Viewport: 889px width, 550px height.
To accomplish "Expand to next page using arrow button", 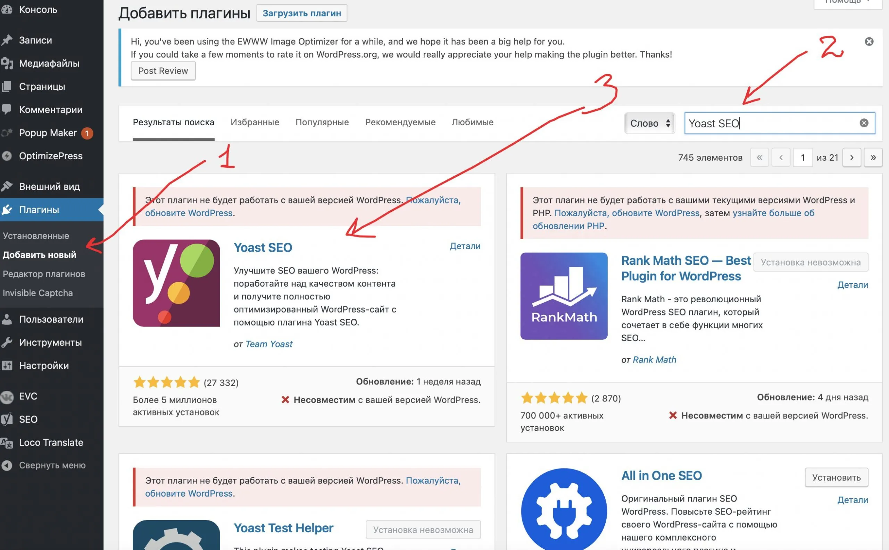I will coord(851,157).
